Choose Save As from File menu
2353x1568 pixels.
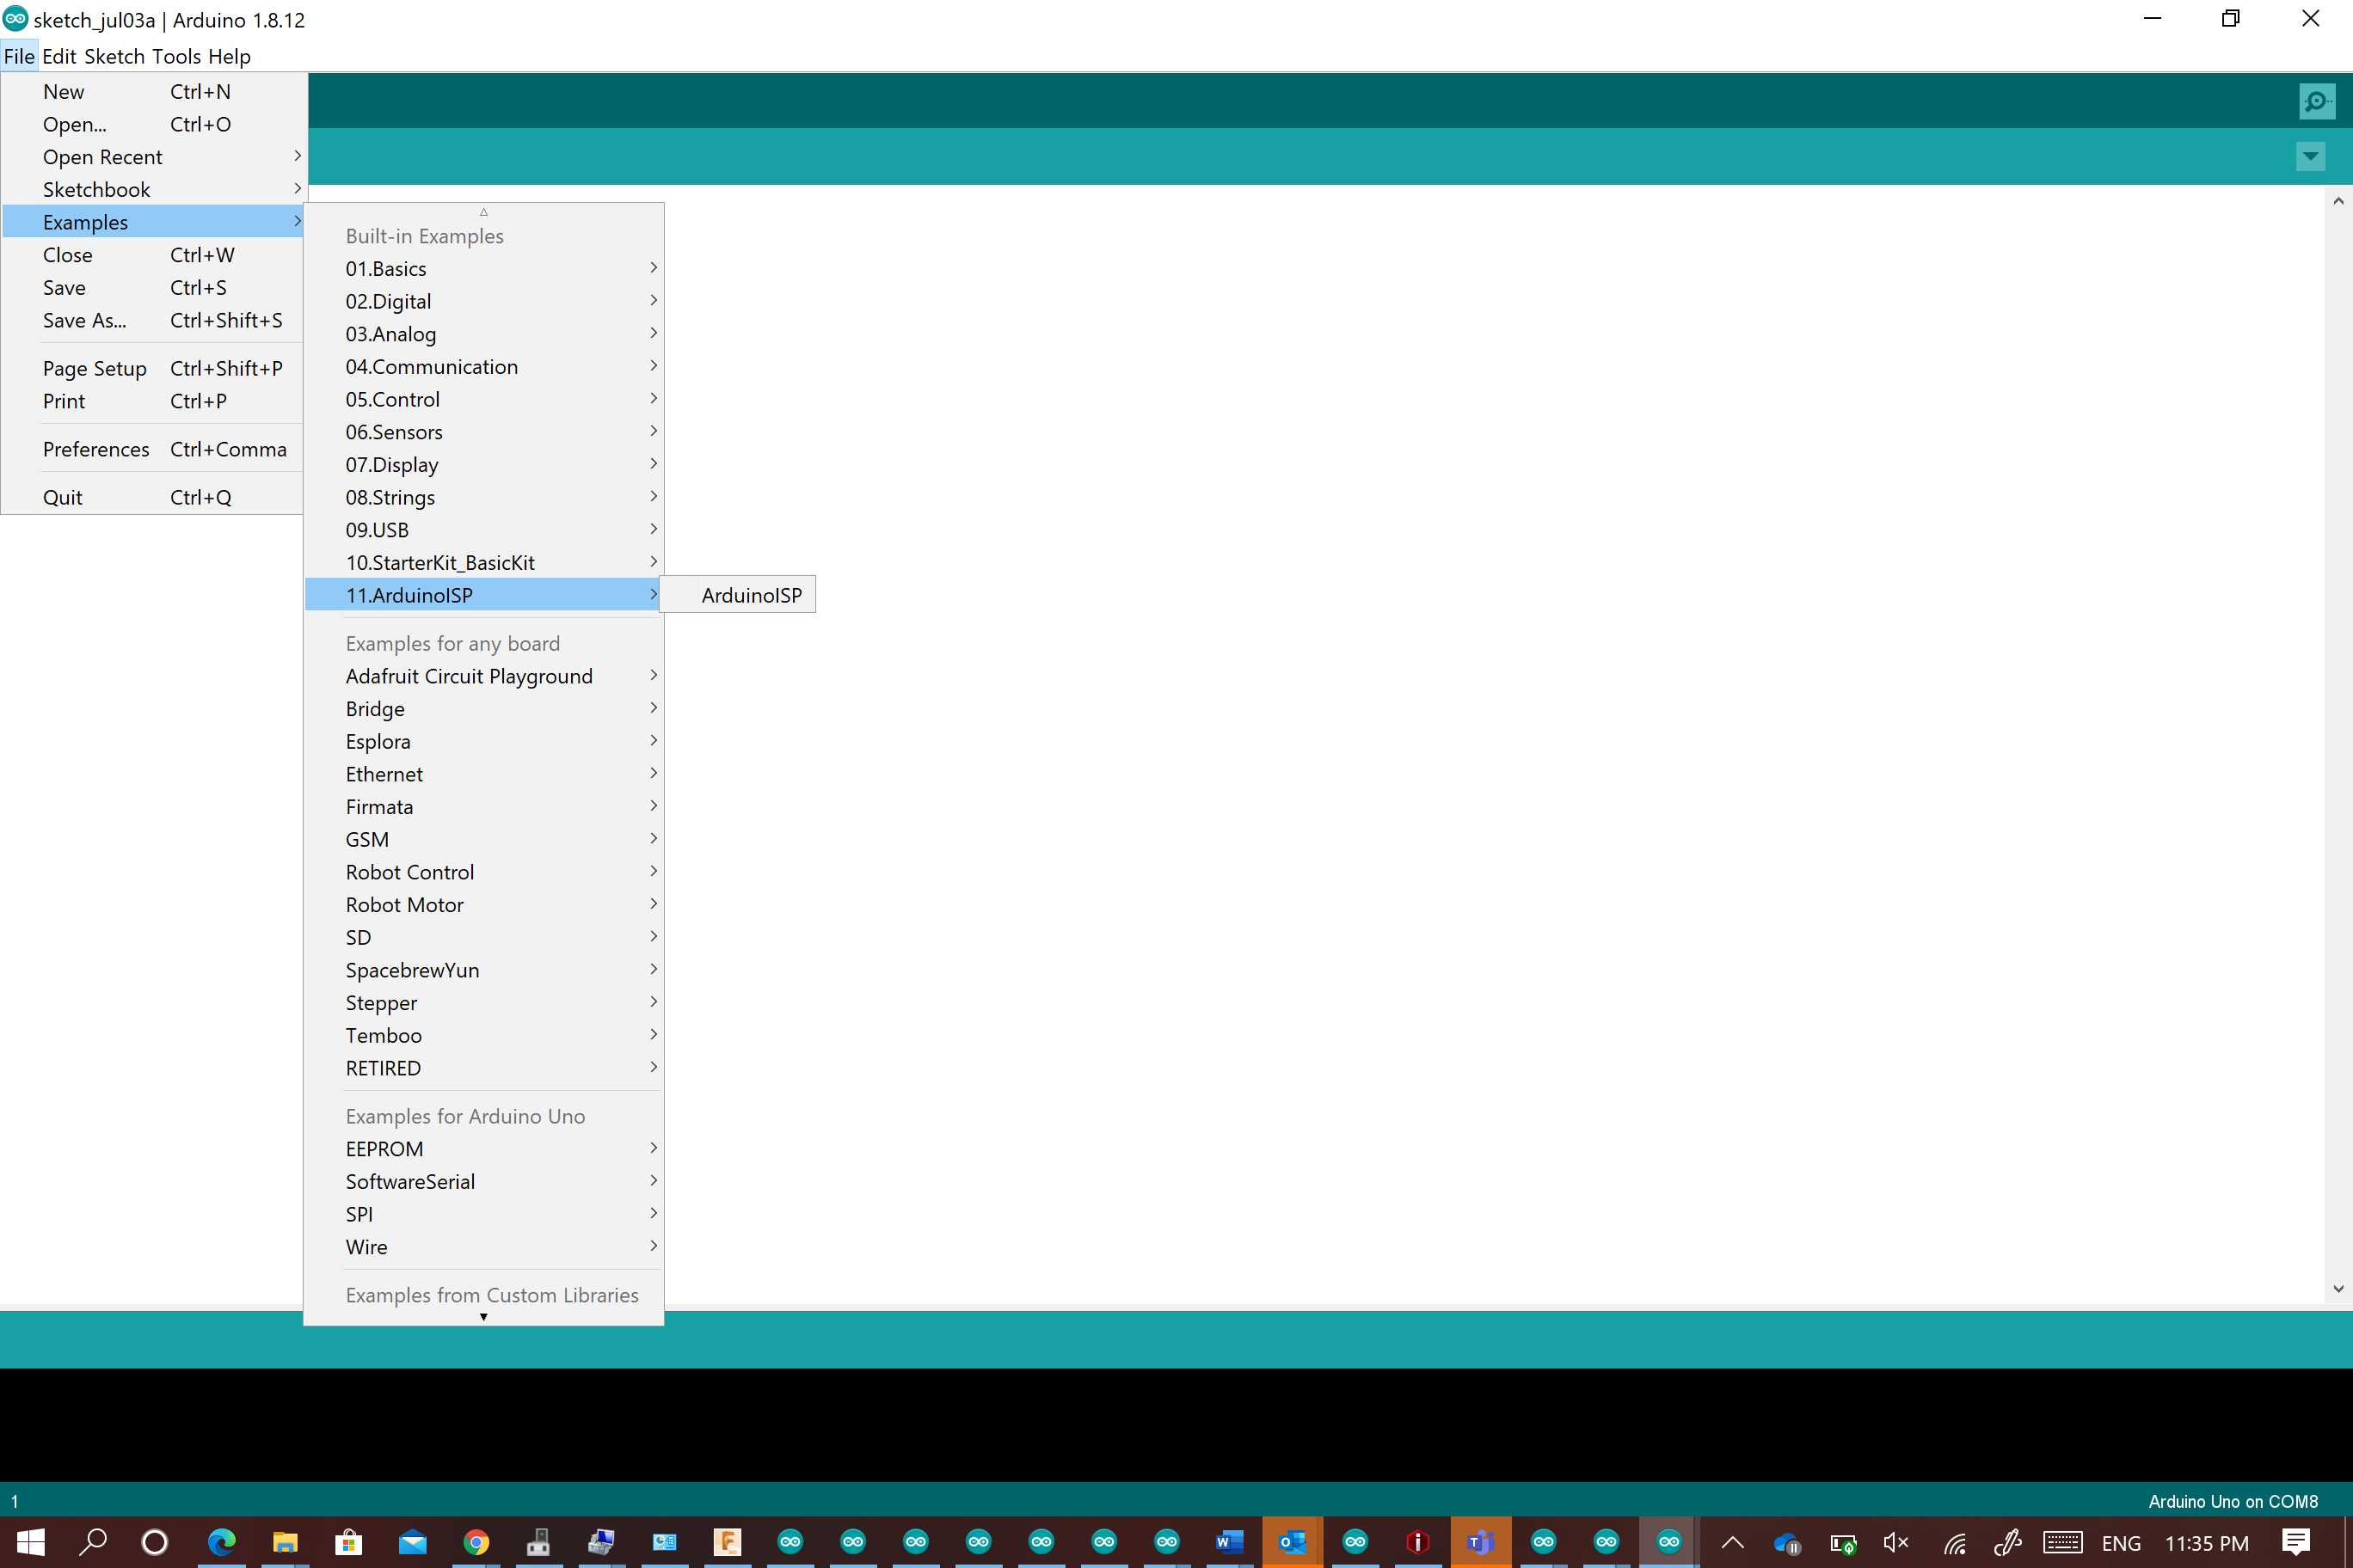pyautogui.click(x=84, y=320)
